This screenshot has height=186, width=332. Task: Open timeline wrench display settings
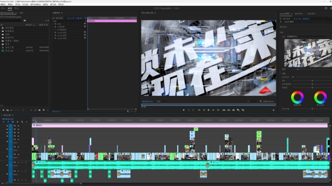[x=22, y=122]
